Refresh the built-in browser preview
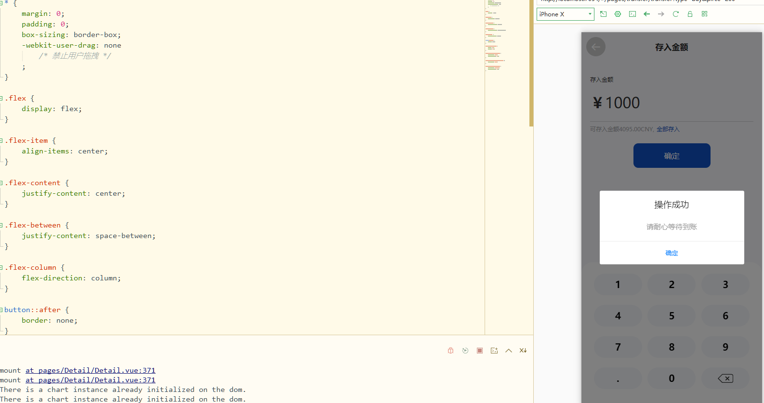The image size is (764, 403). point(676,14)
